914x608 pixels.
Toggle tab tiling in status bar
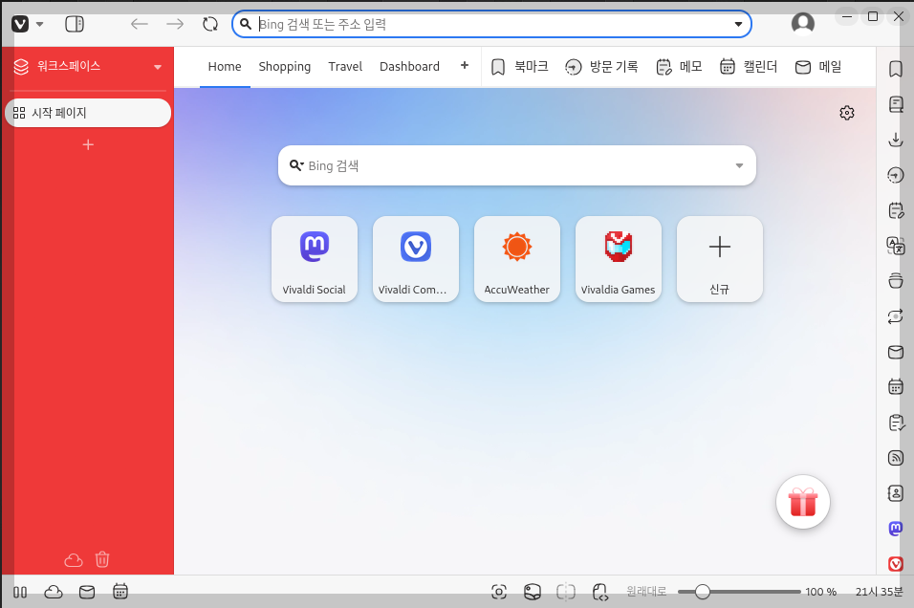click(565, 593)
